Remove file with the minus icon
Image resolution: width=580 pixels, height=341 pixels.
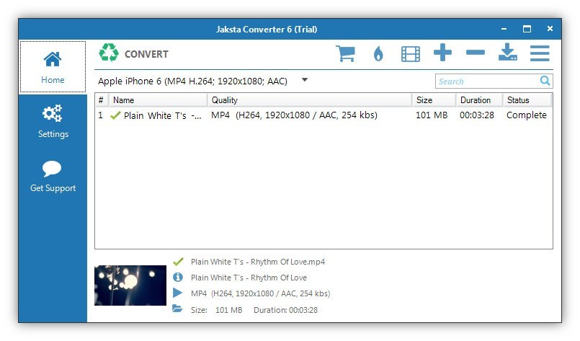pyautogui.click(x=476, y=53)
